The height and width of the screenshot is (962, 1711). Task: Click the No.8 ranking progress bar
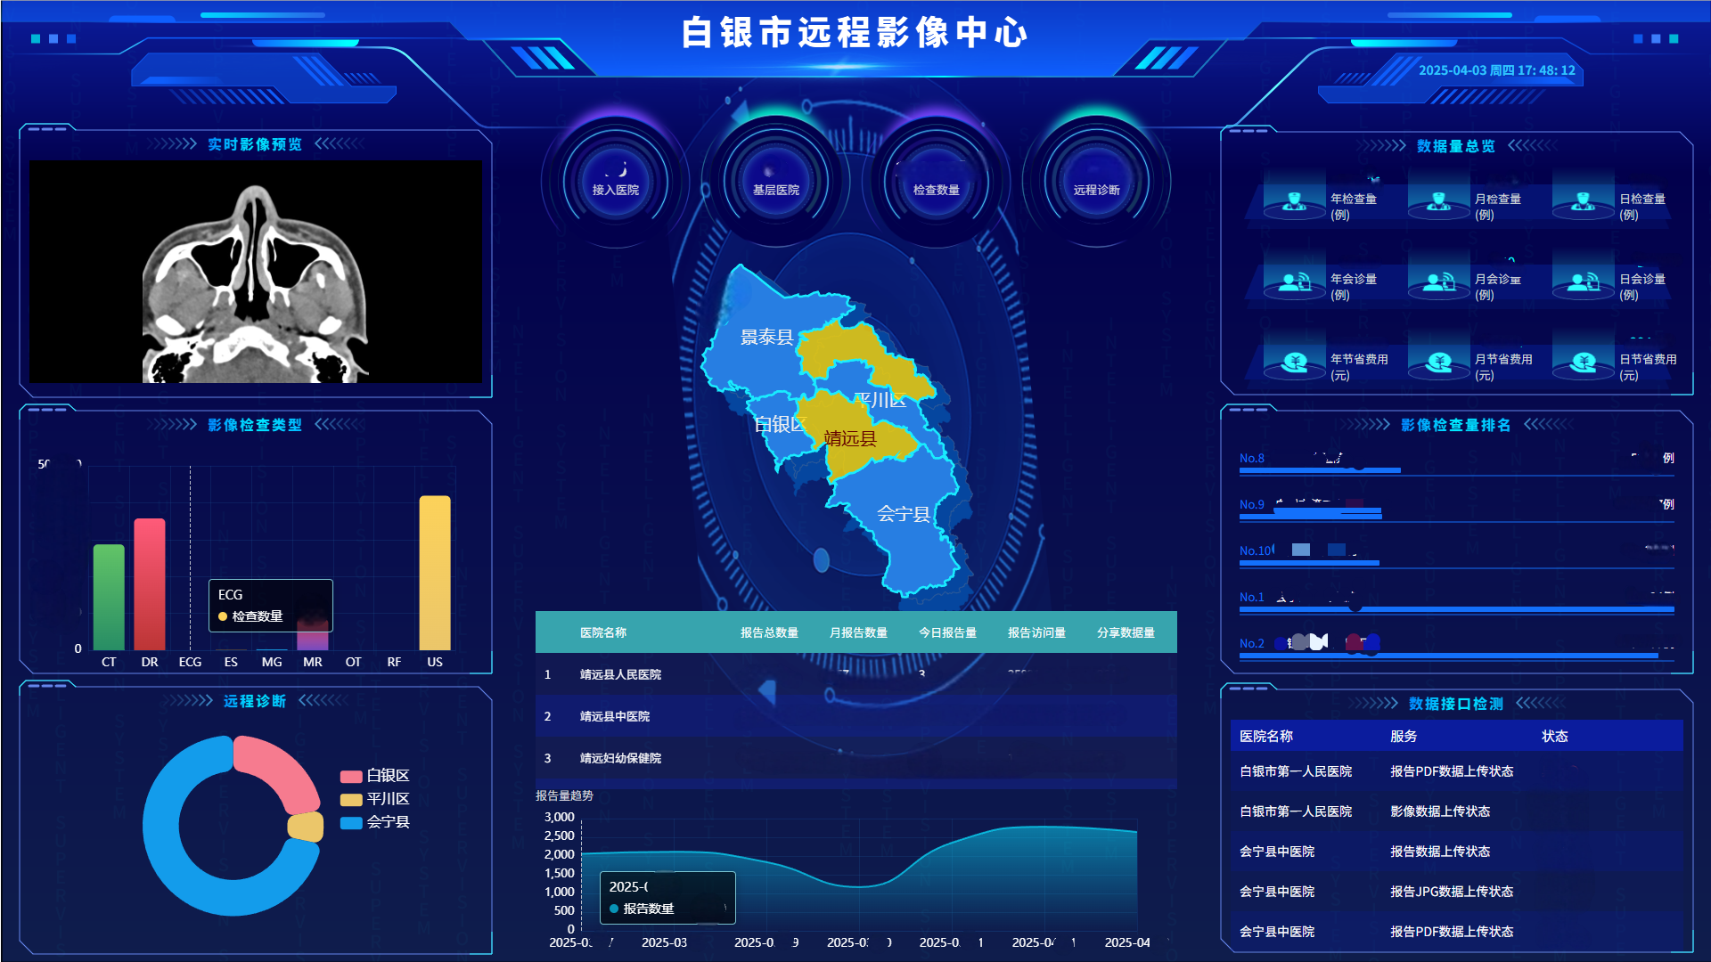click(1319, 469)
